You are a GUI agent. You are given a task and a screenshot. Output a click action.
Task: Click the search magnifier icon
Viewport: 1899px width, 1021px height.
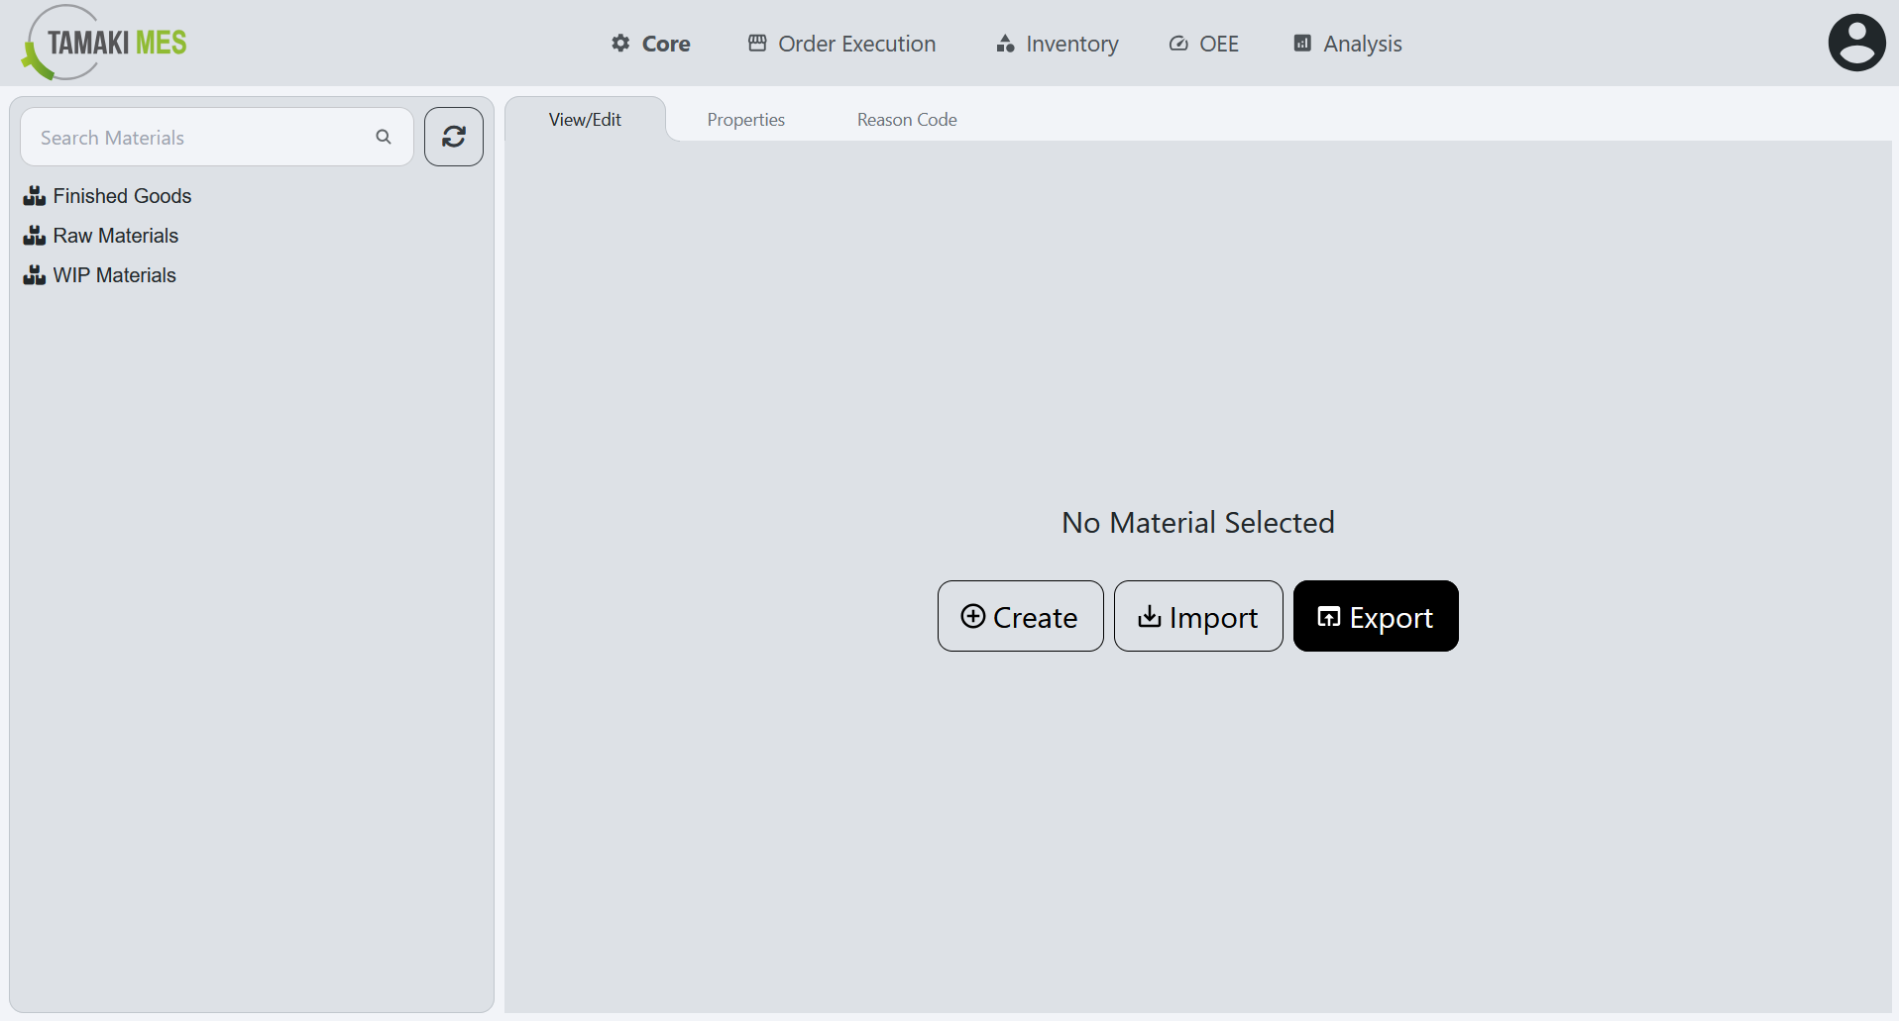coord(383,137)
